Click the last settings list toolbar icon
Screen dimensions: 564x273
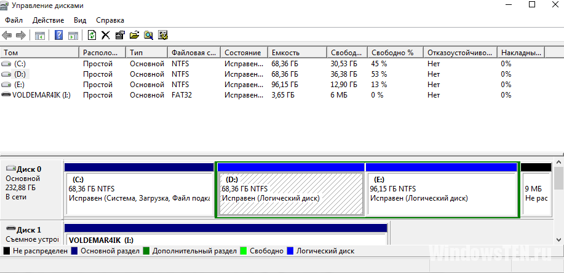tap(163, 35)
